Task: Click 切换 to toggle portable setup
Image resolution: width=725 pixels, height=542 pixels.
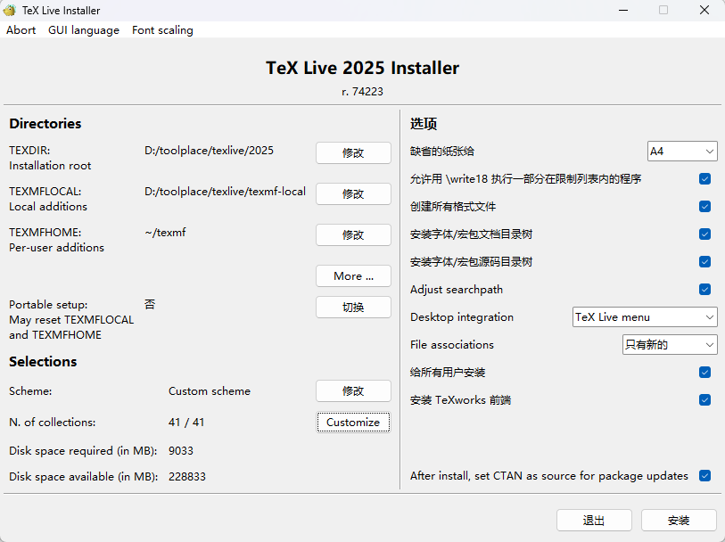Action: 353,307
